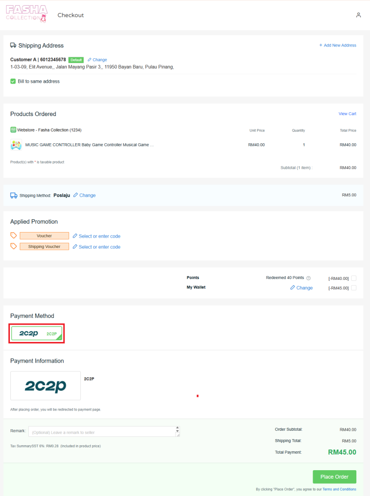This screenshot has width=370, height=496.
Task: Change the Poslaju shipping method
Action: (x=85, y=195)
